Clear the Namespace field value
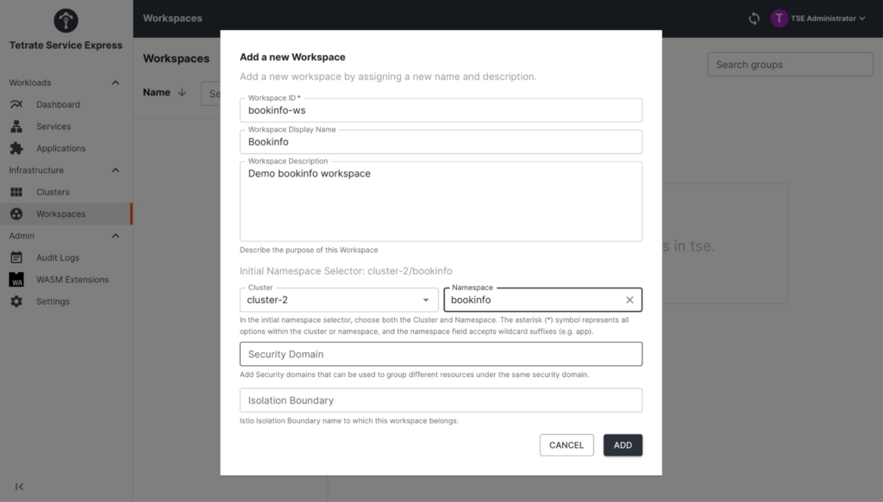 tap(629, 300)
